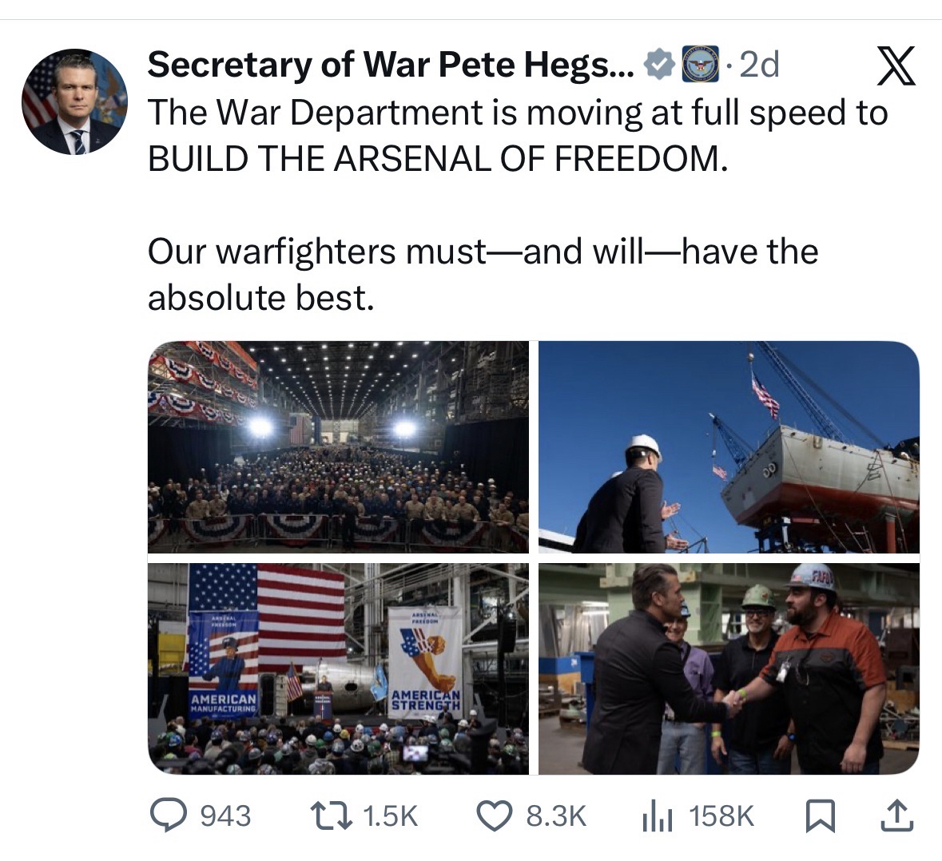Click the blue verified checkmark badge
This screenshot has height=861, width=942.
tap(658, 65)
